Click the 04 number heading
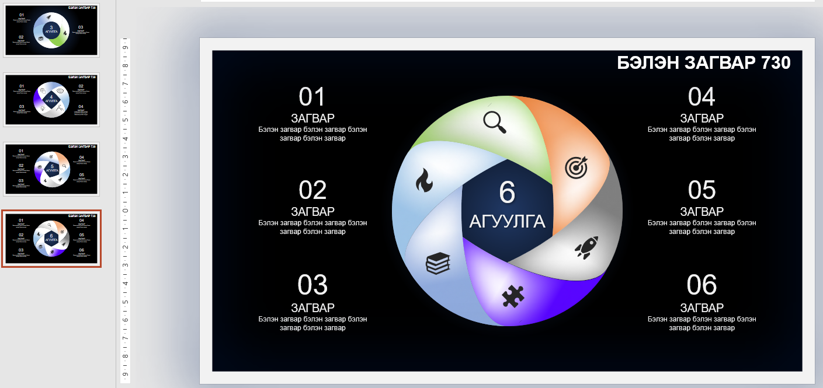 point(702,97)
